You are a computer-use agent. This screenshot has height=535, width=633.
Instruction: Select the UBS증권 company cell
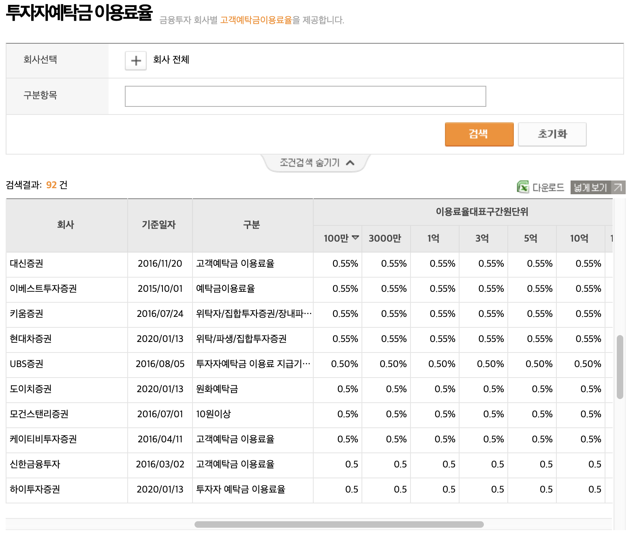pos(66,364)
